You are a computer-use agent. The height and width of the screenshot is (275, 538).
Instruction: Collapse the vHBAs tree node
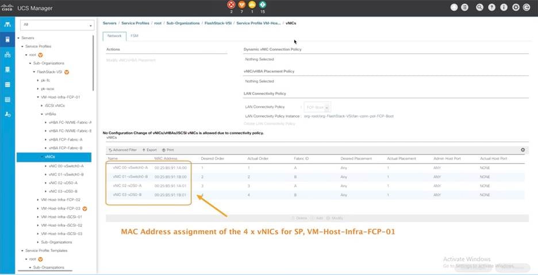pos(42,114)
